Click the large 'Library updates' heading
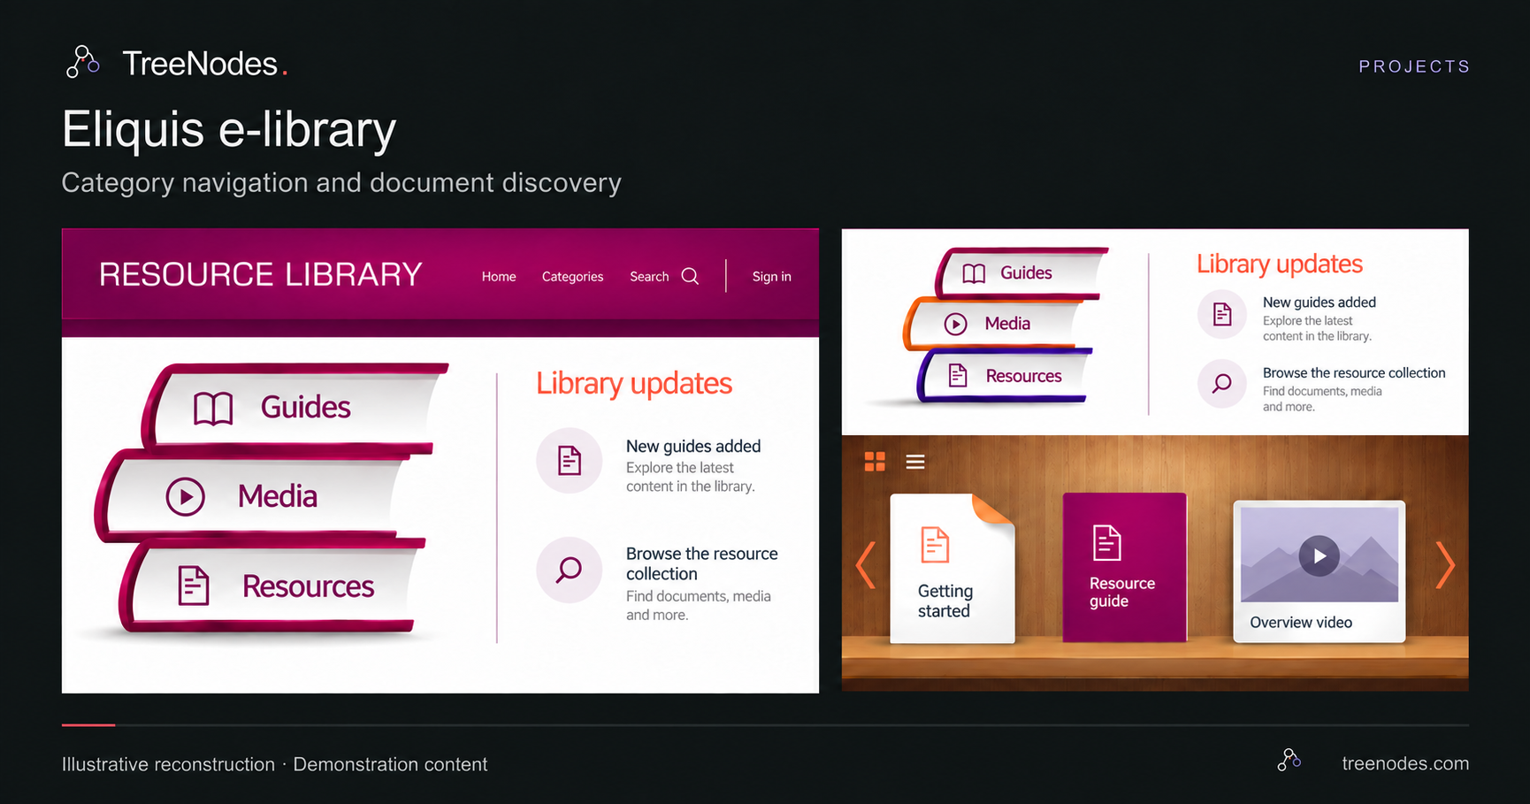 pos(634,384)
